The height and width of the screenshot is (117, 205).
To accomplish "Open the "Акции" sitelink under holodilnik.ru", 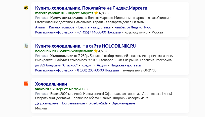I will click(102, 65).
